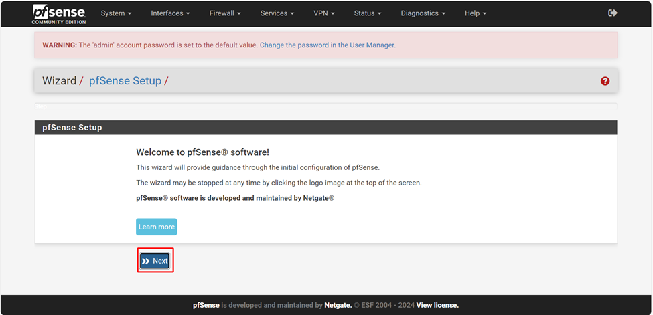Open the red help question mark icon
Screen dimensions: 653x315
click(x=605, y=81)
